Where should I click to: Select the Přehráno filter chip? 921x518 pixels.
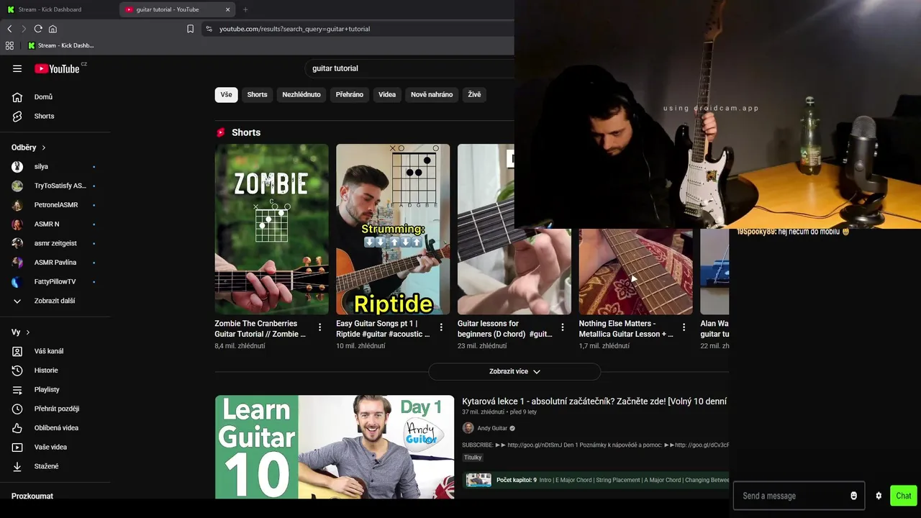(350, 94)
